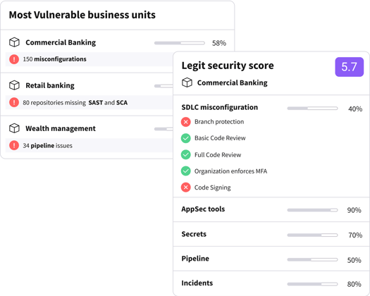Click the Branch protection label
The image size is (370, 296).
[219, 122]
